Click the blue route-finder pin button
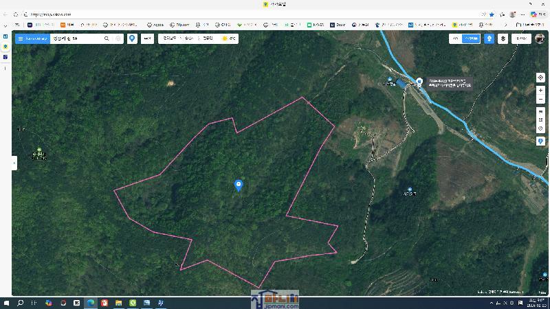Image resolution: width=550 pixels, height=309 pixels. click(132, 38)
